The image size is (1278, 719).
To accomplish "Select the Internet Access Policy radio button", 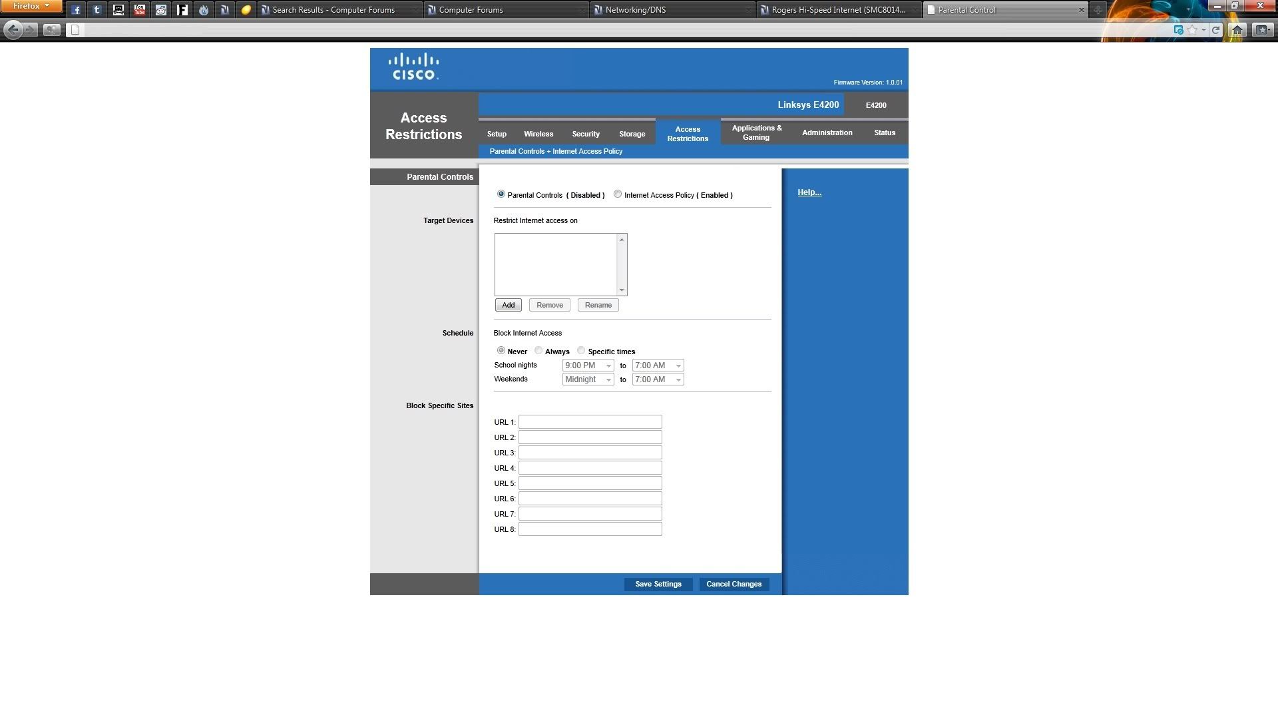I will coord(618,194).
